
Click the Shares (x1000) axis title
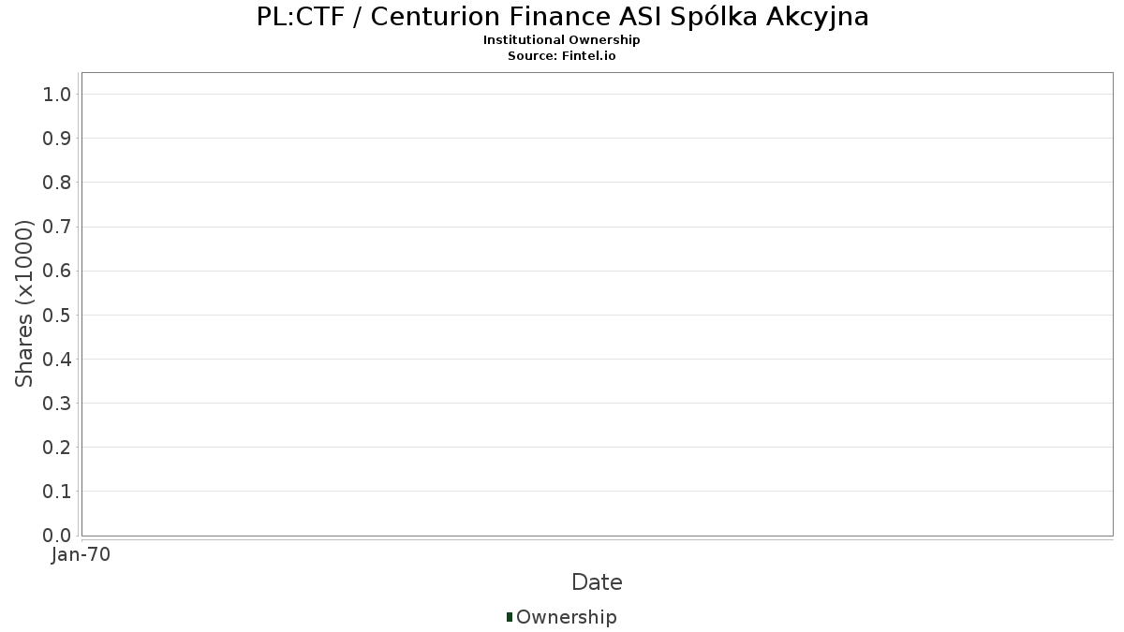coord(24,304)
